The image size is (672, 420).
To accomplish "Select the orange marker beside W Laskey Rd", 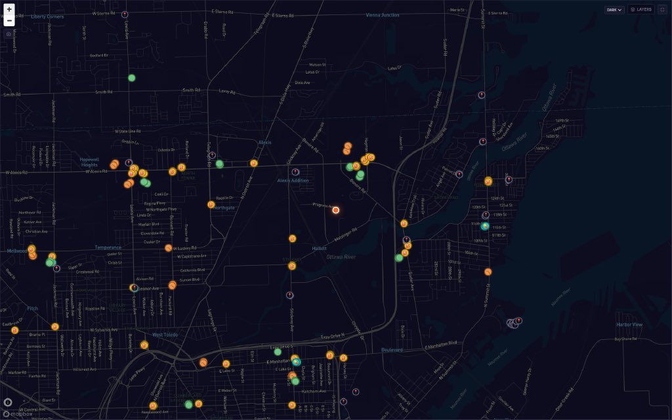I will pyautogui.click(x=169, y=248).
